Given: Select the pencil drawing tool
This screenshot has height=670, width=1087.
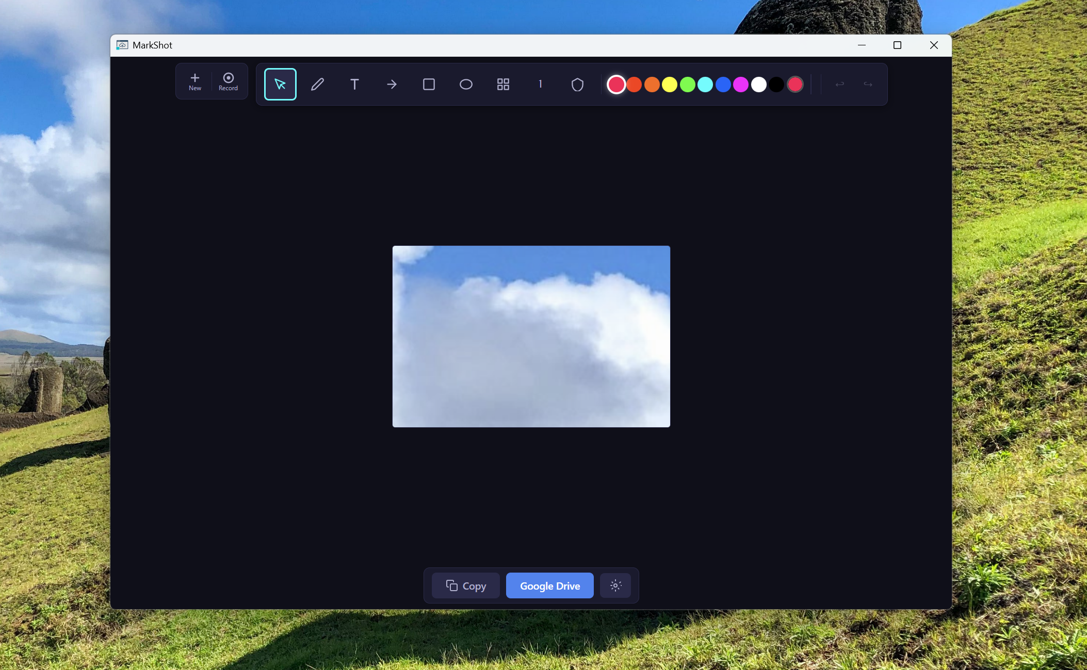Looking at the screenshot, I should pos(317,84).
